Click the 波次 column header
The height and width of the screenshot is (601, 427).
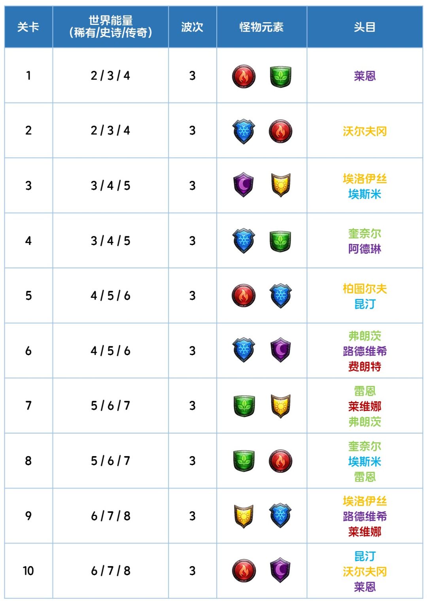(193, 27)
